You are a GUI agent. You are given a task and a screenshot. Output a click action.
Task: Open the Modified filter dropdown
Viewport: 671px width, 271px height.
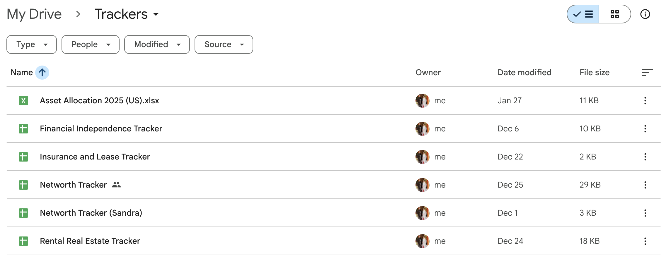(x=157, y=44)
